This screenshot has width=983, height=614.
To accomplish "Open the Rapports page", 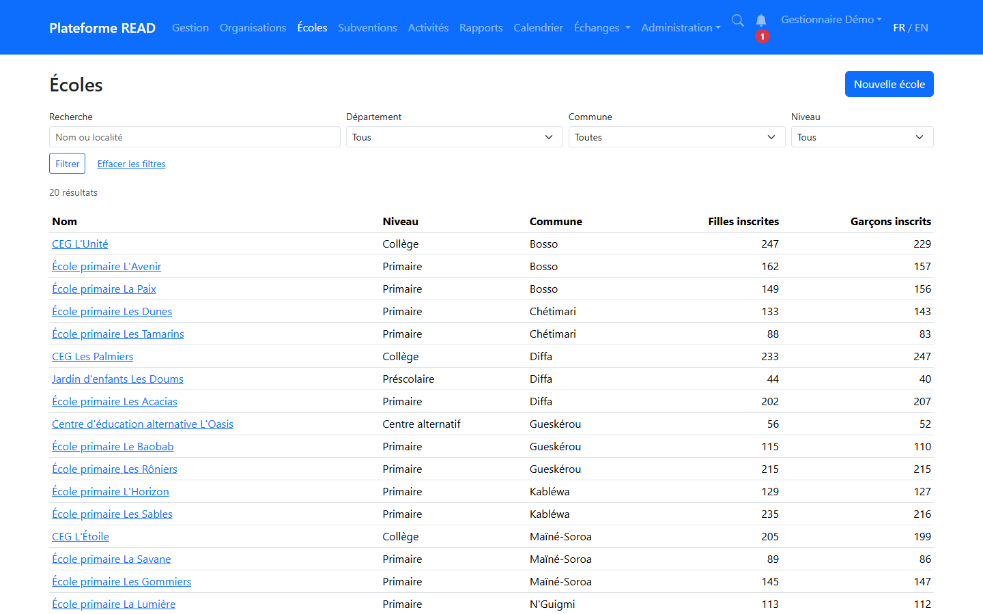I will (x=481, y=28).
